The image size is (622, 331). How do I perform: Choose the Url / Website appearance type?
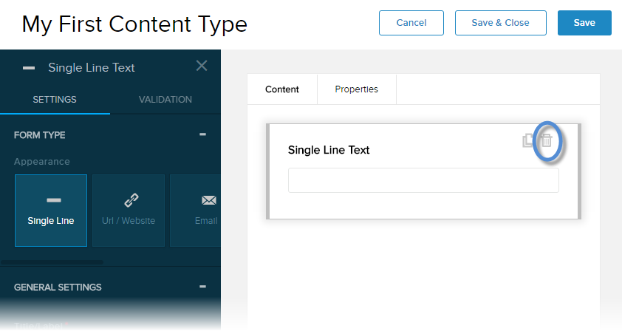point(129,211)
